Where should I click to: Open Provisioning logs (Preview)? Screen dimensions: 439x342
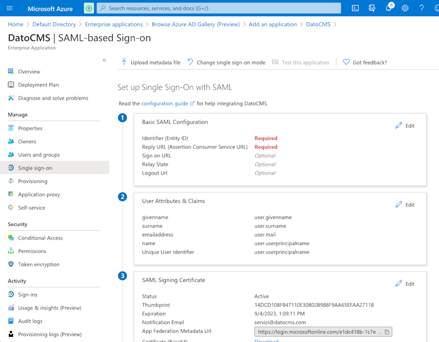tap(50, 334)
